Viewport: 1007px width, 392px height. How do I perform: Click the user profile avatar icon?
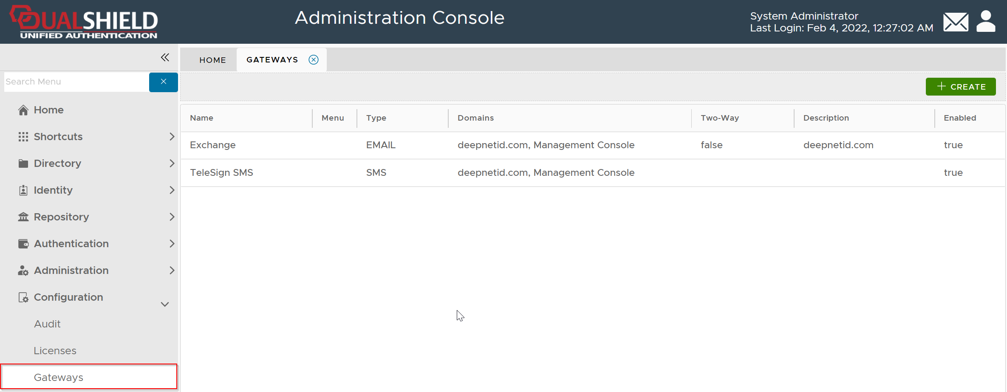[986, 21]
